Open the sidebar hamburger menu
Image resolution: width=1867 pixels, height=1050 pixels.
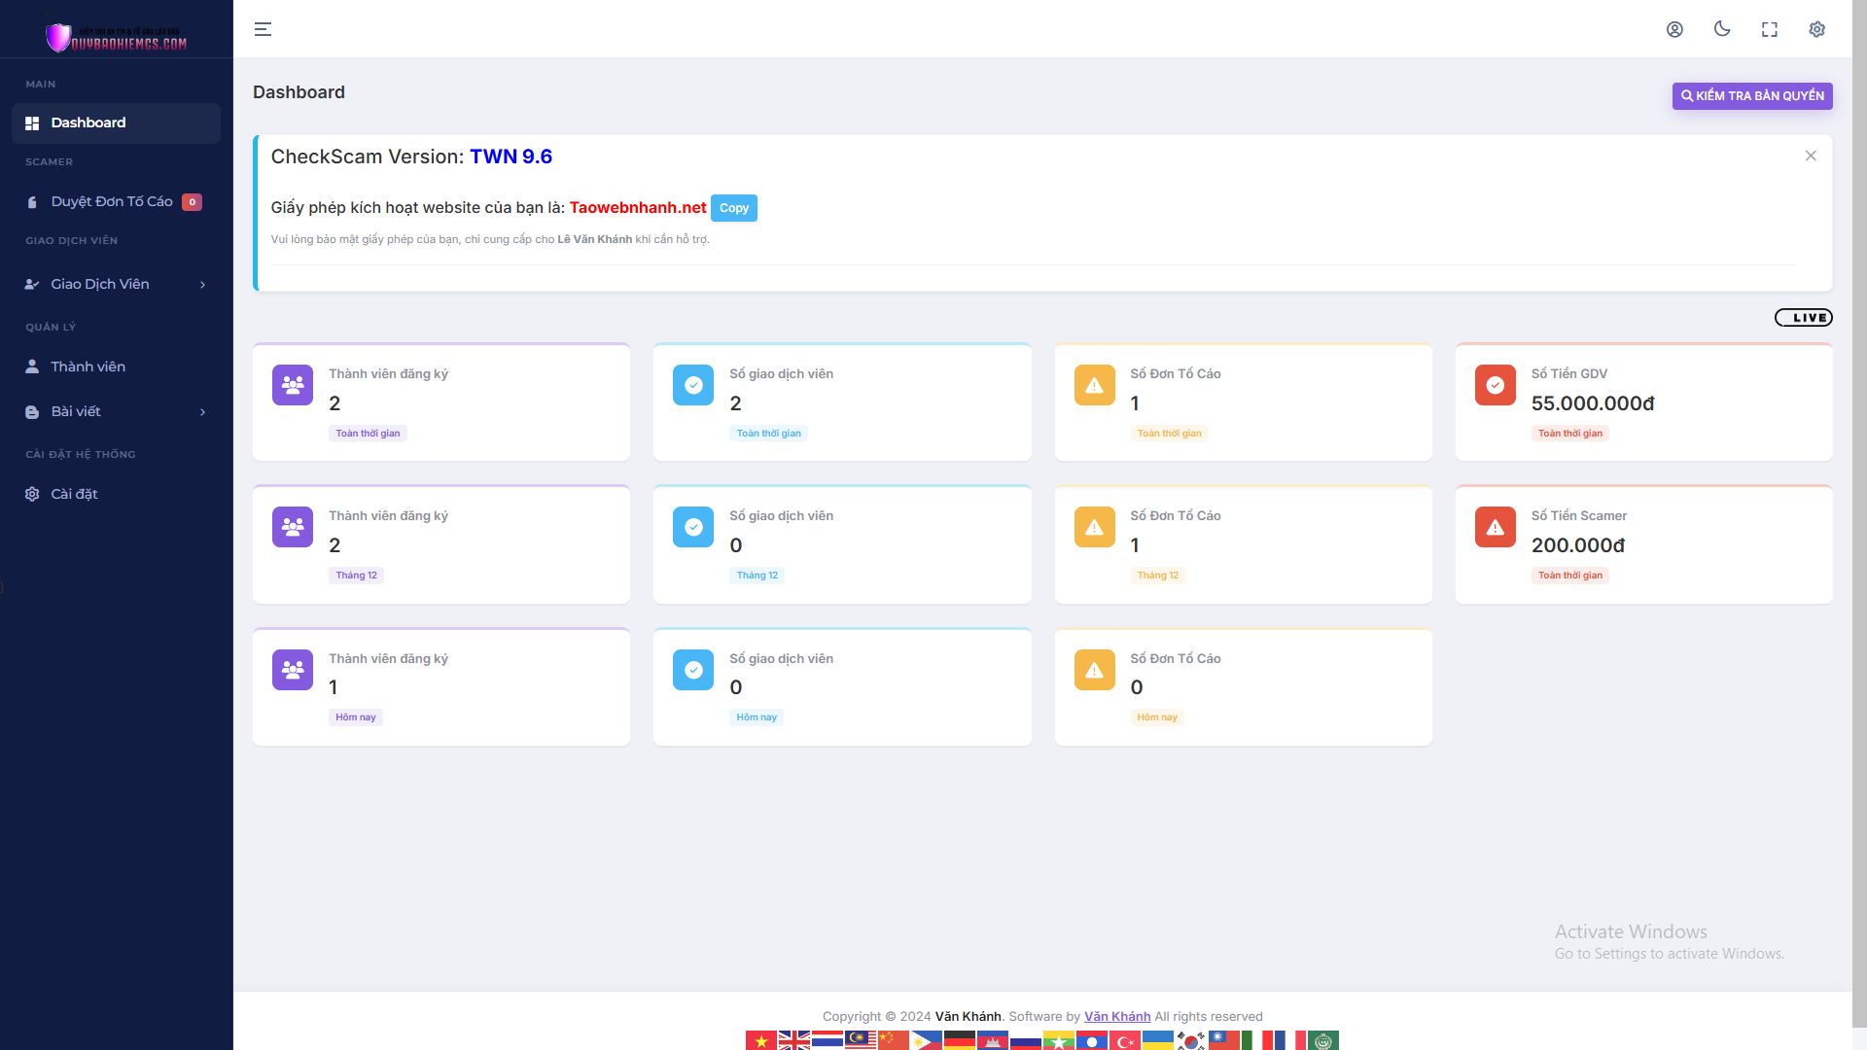(x=263, y=29)
